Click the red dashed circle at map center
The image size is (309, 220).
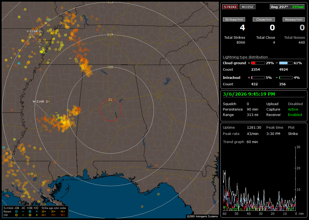tap(110, 110)
